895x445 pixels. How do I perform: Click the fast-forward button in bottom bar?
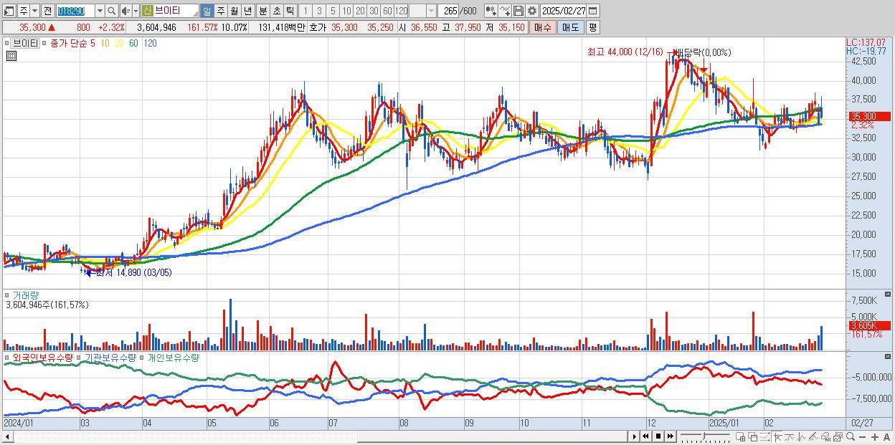click(x=670, y=436)
